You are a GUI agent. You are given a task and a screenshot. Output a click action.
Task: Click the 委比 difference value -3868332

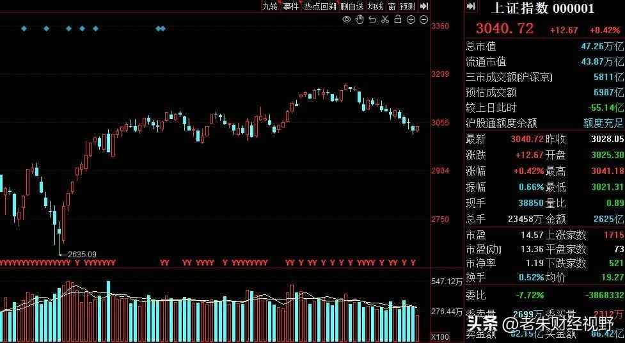tap(605, 295)
